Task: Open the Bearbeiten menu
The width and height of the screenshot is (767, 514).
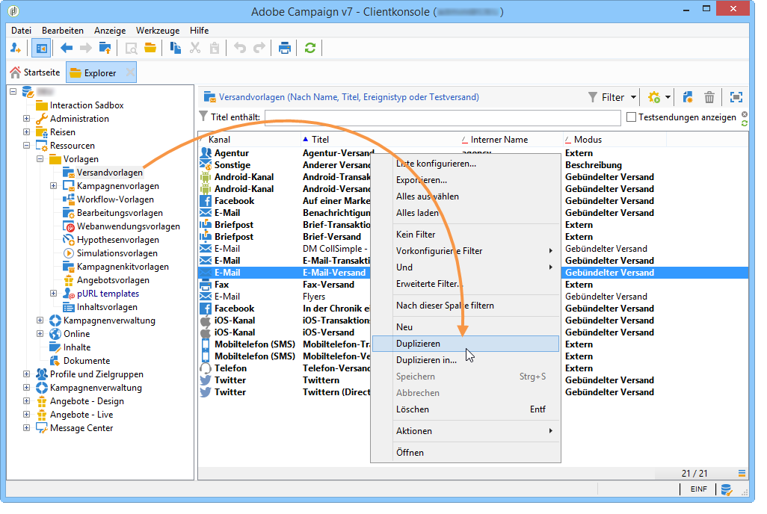Action: (63, 31)
